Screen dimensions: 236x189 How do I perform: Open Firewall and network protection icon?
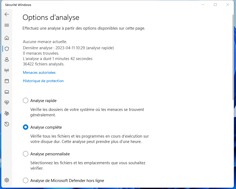(x=7, y=70)
